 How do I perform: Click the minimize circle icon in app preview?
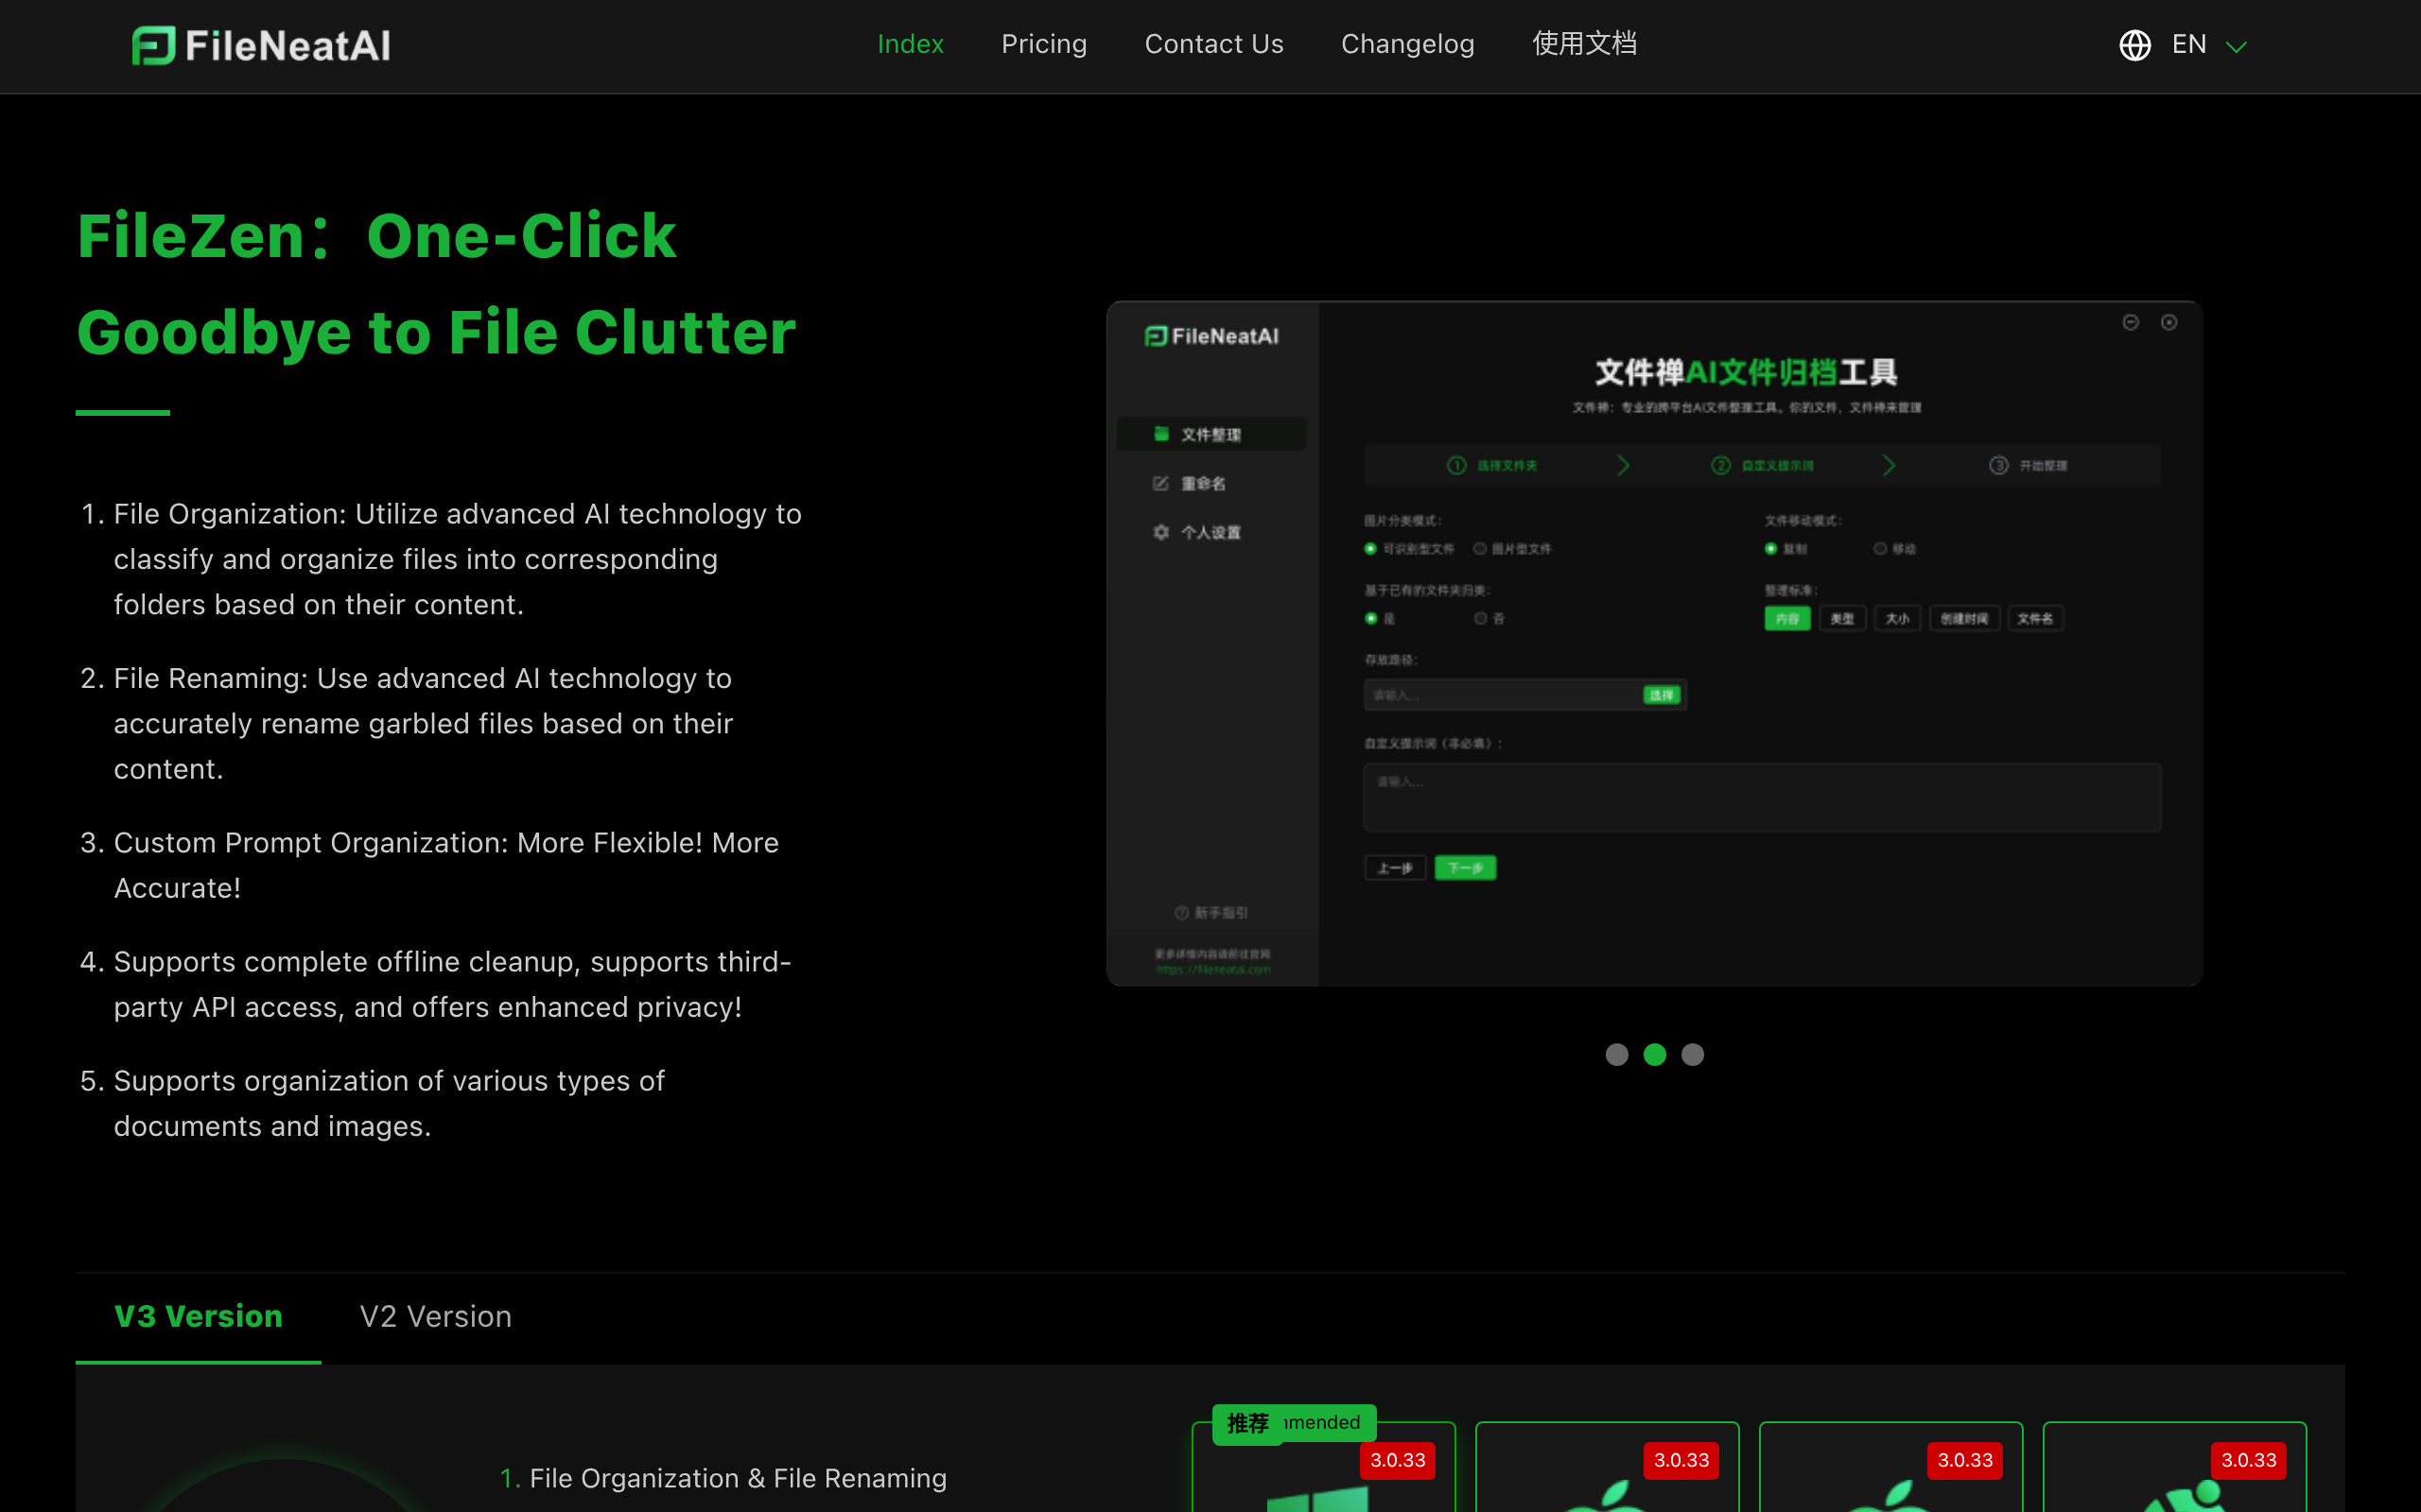coord(2131,322)
